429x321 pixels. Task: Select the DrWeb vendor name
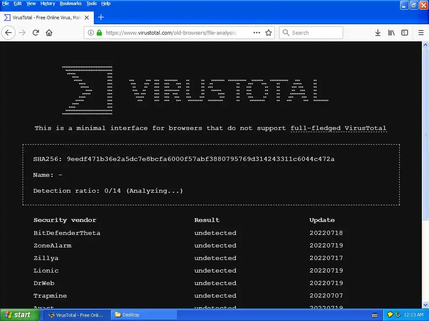tap(44, 283)
